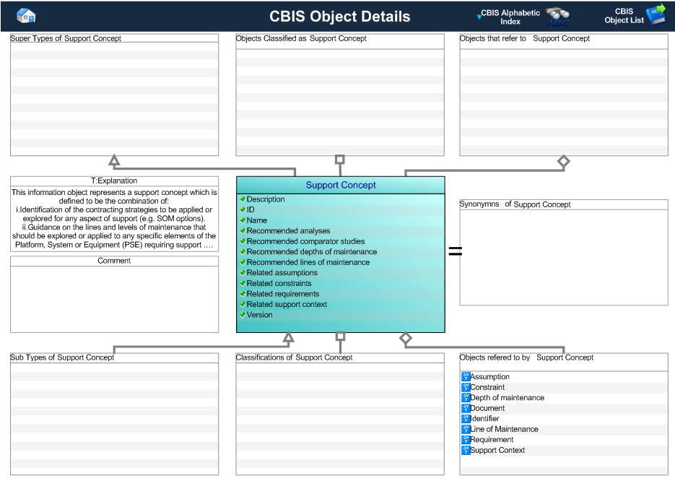Select the Identifier referred object

coord(484,419)
